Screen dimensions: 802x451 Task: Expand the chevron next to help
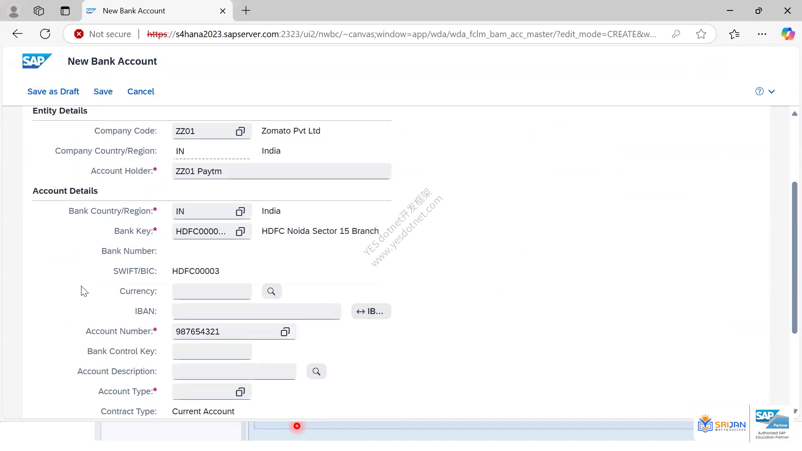(772, 91)
